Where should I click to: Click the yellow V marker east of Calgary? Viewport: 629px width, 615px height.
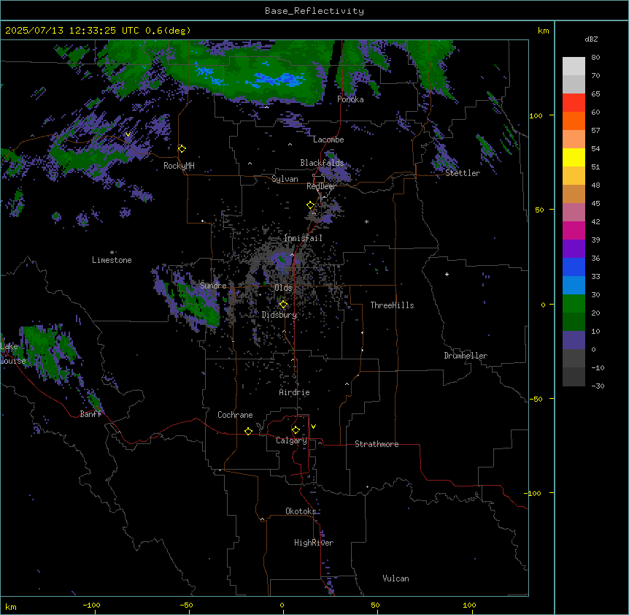313,427
